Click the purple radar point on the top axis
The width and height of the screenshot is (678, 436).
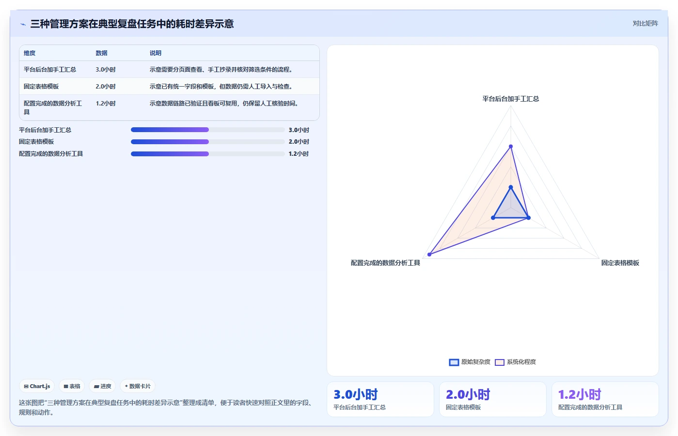click(510, 146)
